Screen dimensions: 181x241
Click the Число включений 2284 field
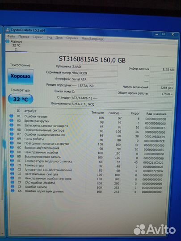tap(161, 87)
